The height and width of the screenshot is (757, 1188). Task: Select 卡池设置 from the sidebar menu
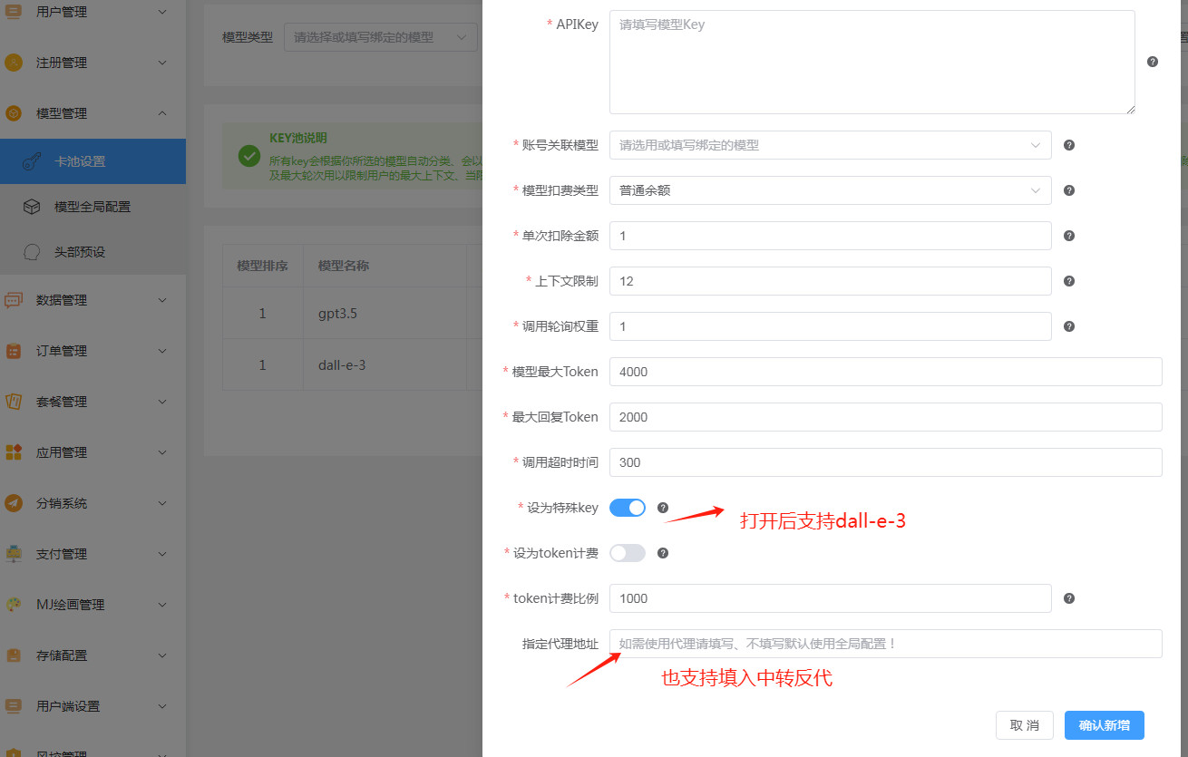coord(93,160)
